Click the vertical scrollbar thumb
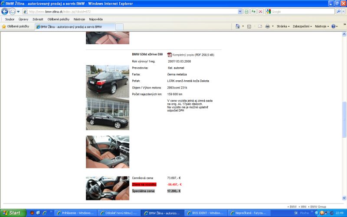347x217 pixels. [x=344, y=120]
